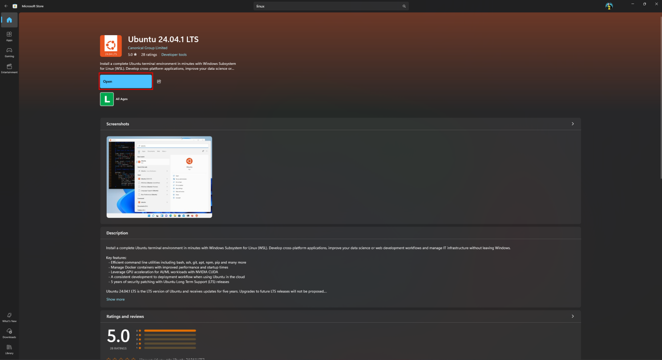Click the Ubuntu 24.04 LTS app logo
Image resolution: width=662 pixels, height=360 pixels.
(111, 46)
